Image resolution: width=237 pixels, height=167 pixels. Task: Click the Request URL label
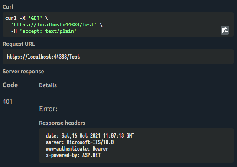coord(19,44)
